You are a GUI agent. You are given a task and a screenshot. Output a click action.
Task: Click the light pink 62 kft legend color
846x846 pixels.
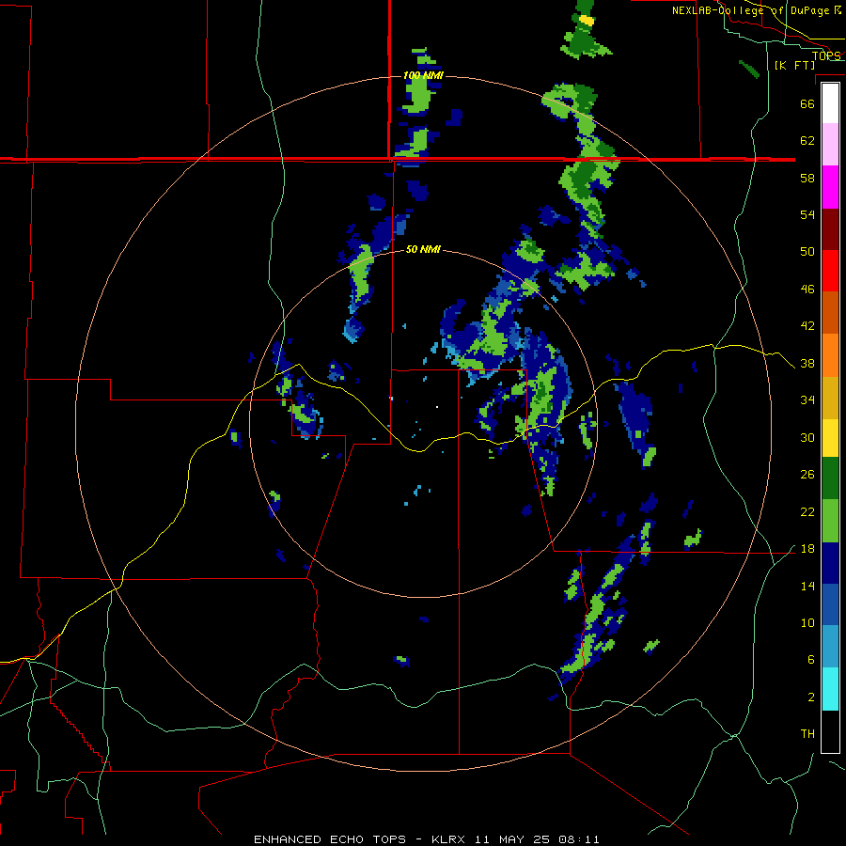[x=830, y=145]
